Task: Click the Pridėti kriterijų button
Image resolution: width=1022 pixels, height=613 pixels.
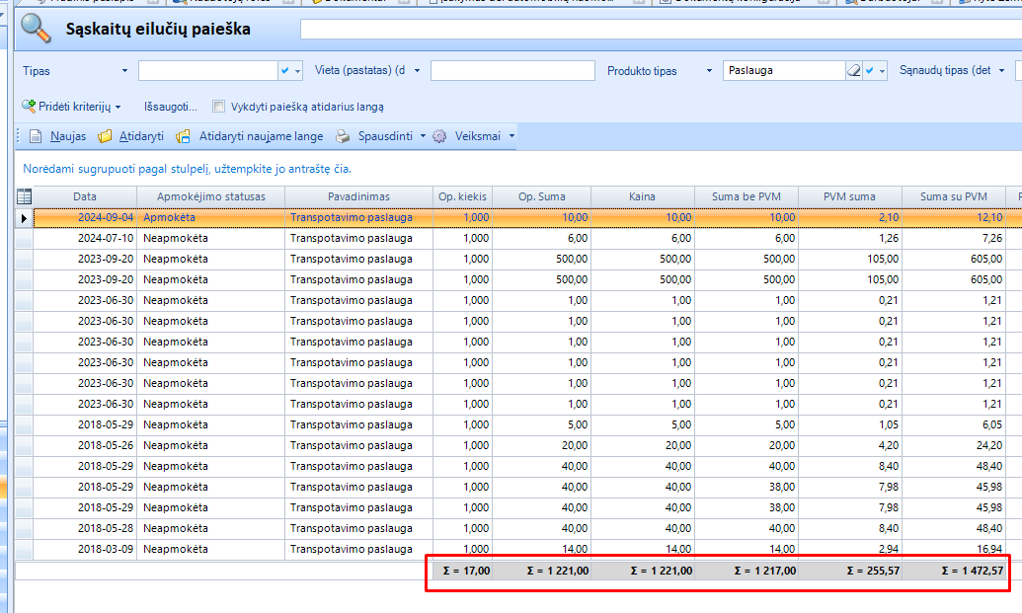Action: (x=71, y=107)
